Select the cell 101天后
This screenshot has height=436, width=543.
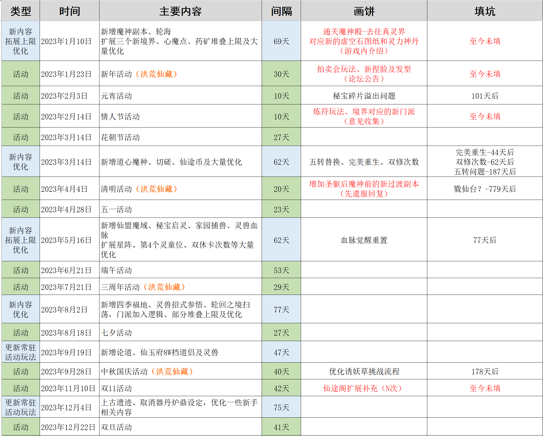click(485, 95)
